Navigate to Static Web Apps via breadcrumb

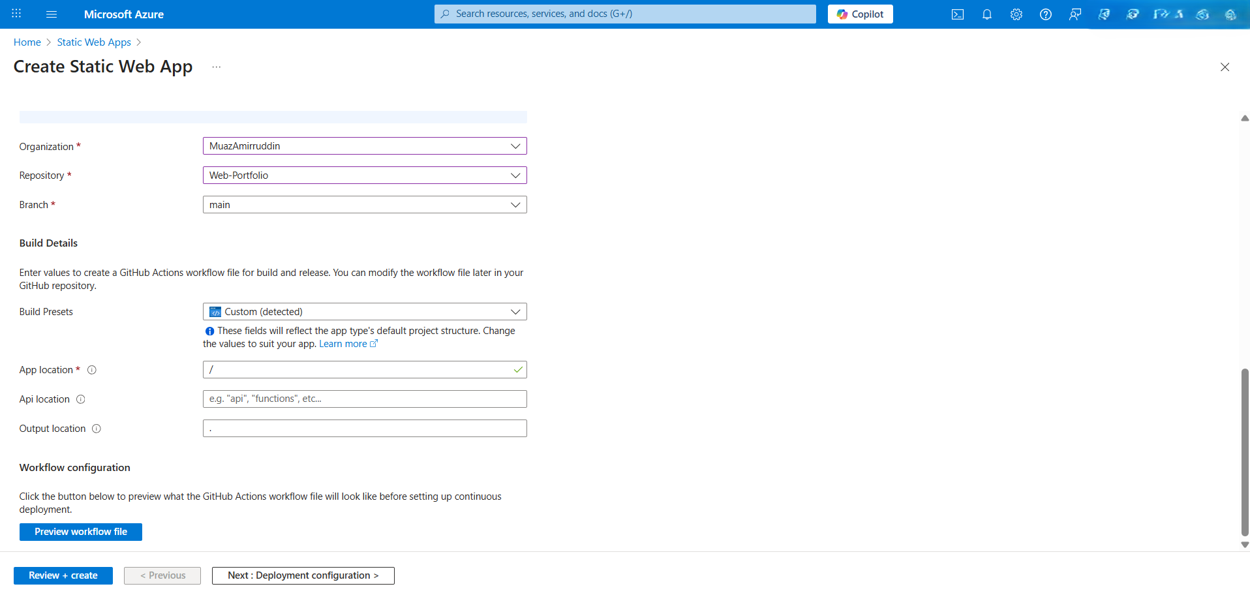click(x=93, y=42)
